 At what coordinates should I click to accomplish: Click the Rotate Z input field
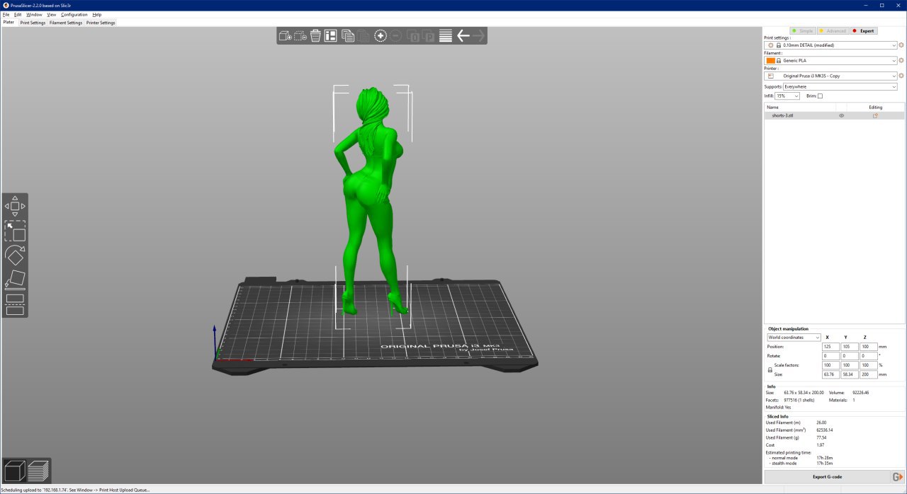click(868, 355)
